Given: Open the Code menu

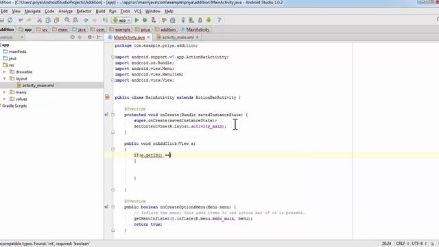Looking at the screenshot, I should coord(49,11).
